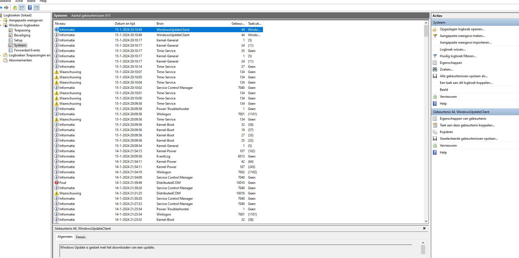Click the binoculars icon for Zoeken
The image size is (519, 258).
click(x=435, y=69)
